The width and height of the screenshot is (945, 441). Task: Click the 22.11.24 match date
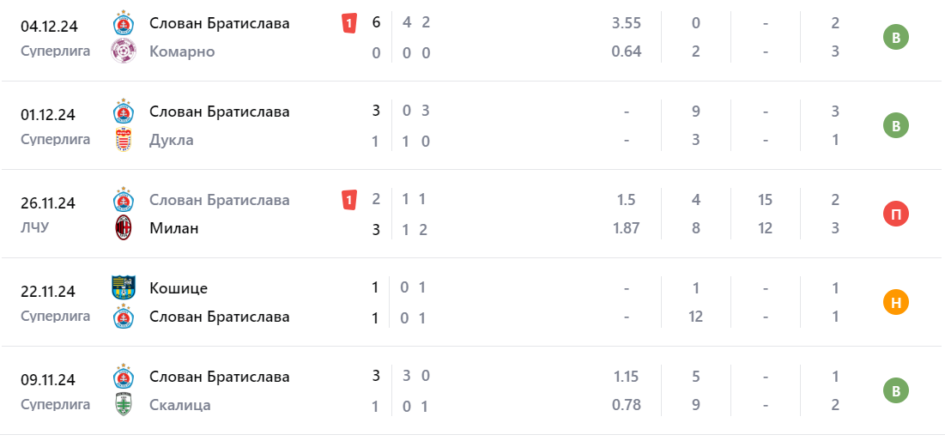tap(48, 291)
